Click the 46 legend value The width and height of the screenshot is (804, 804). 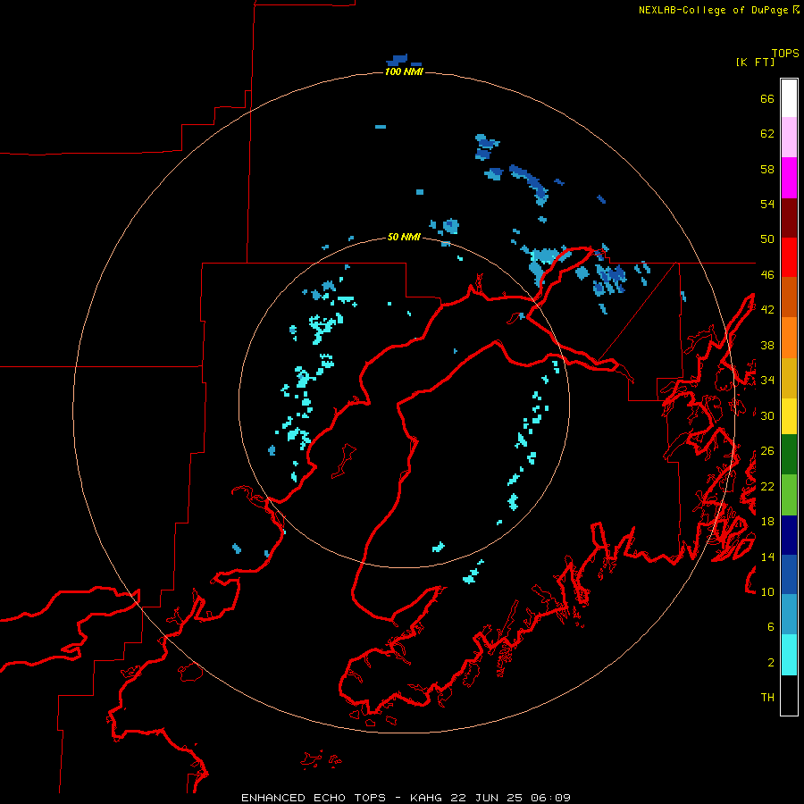[x=767, y=275]
